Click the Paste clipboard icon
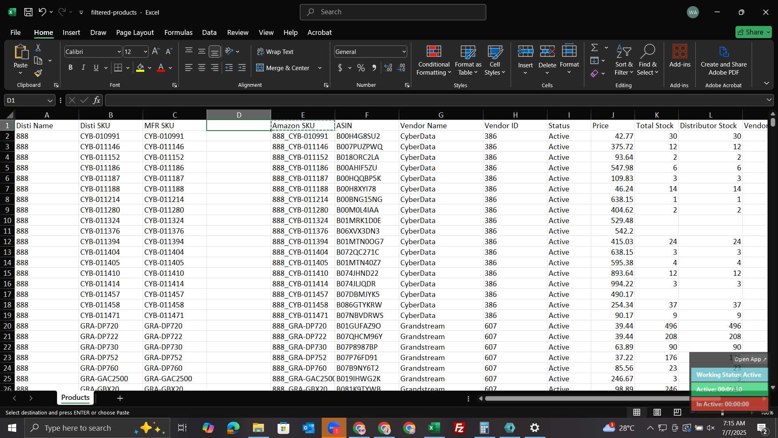778x438 pixels. [x=21, y=52]
